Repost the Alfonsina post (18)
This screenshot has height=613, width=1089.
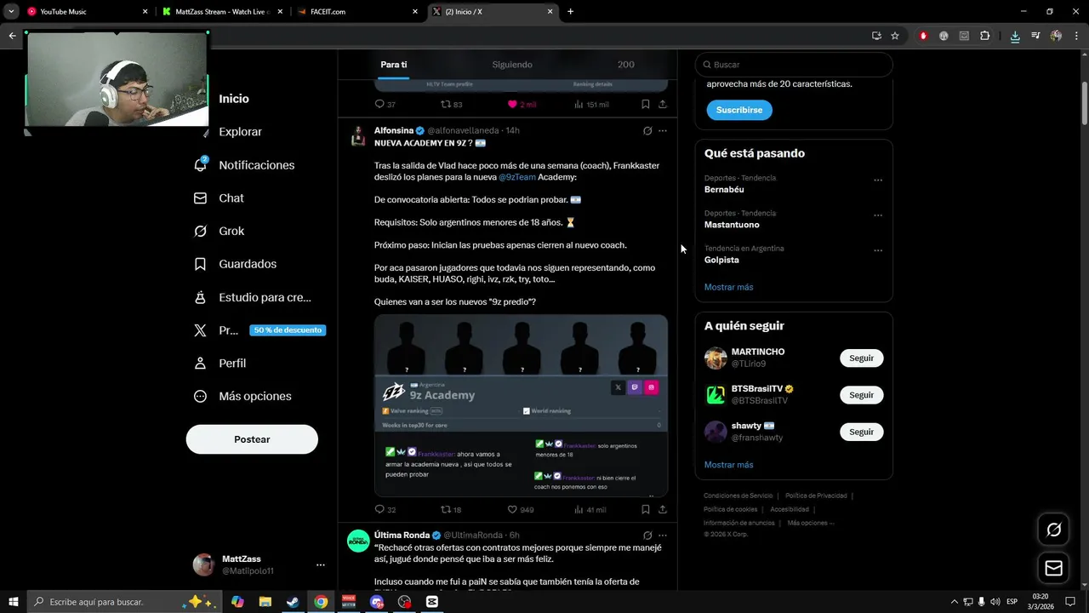click(451, 509)
